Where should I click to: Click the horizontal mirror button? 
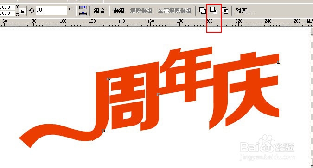tap(83, 7)
